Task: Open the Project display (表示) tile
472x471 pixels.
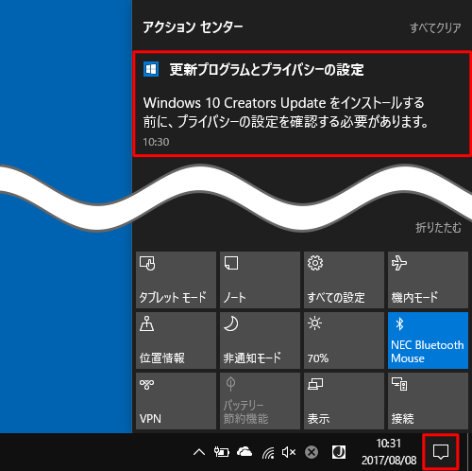Action: 344,401
